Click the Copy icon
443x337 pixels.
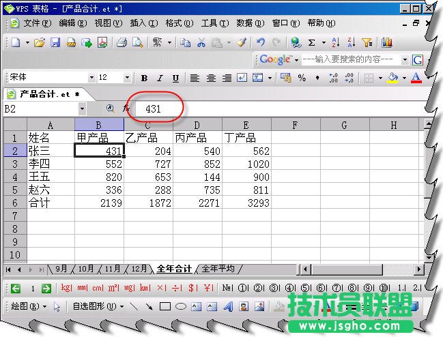coord(186,42)
